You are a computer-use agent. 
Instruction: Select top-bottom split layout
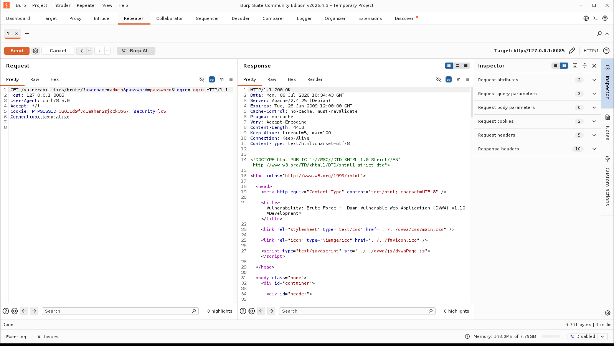pyautogui.click(x=457, y=66)
